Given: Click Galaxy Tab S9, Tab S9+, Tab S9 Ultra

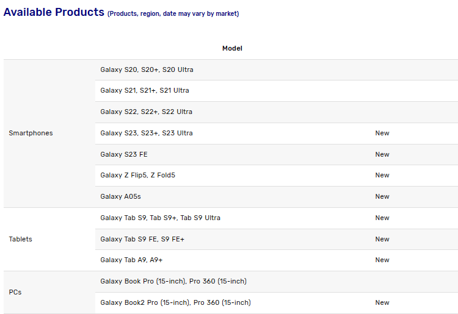Looking at the screenshot, I should [x=160, y=218].
